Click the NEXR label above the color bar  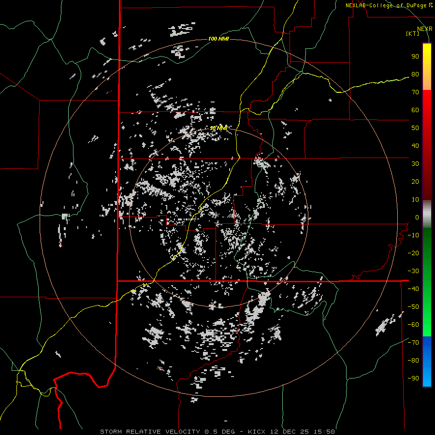point(425,29)
